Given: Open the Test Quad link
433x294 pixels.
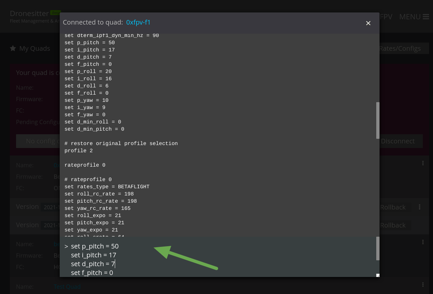Looking at the screenshot, I should click(x=67, y=286).
